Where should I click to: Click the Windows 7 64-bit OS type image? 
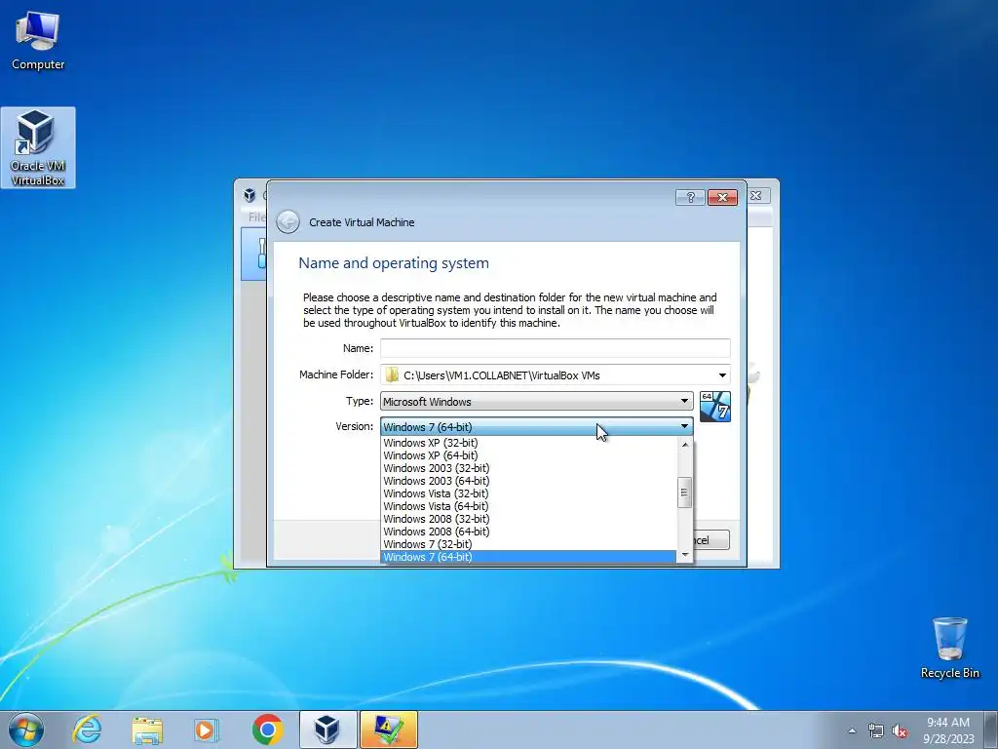714,407
